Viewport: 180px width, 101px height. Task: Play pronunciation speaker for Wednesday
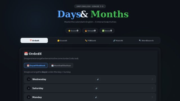click(98, 79)
